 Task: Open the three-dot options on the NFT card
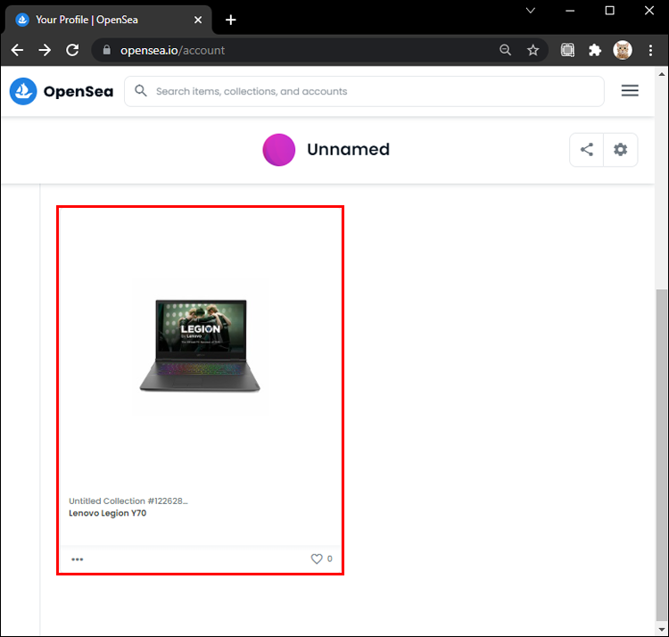78,559
